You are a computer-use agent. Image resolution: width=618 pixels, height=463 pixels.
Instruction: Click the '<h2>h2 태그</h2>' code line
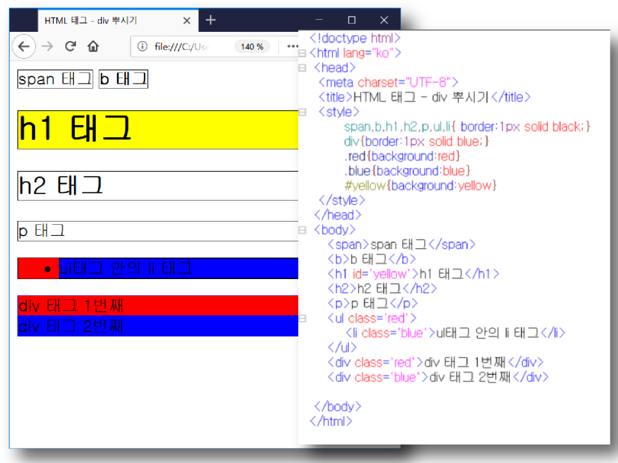(x=383, y=289)
